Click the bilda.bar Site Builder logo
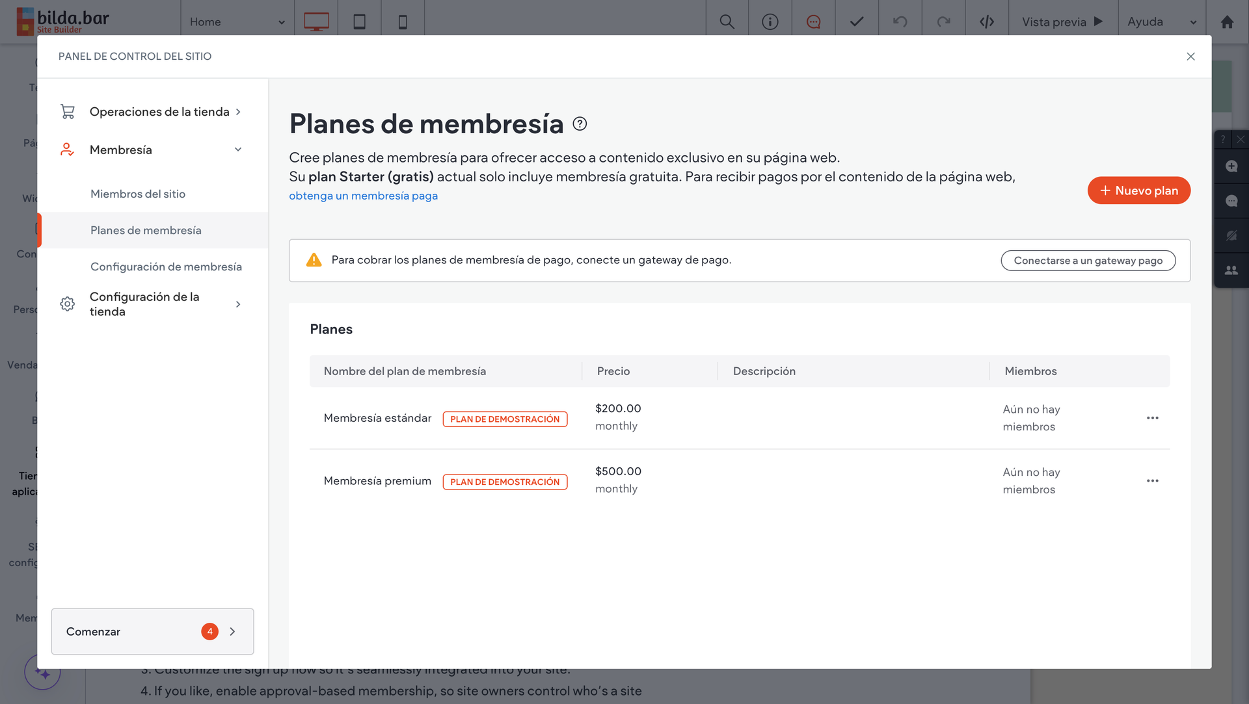 62,20
